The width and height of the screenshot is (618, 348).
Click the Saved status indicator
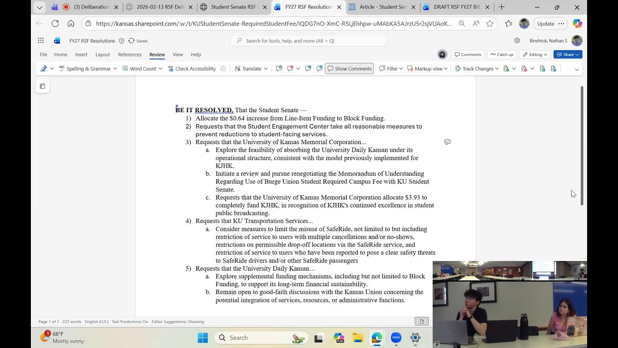point(138,41)
